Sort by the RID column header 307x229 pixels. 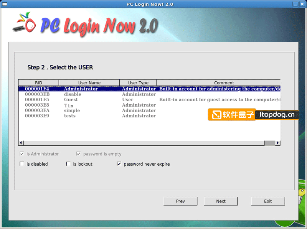coord(39,83)
